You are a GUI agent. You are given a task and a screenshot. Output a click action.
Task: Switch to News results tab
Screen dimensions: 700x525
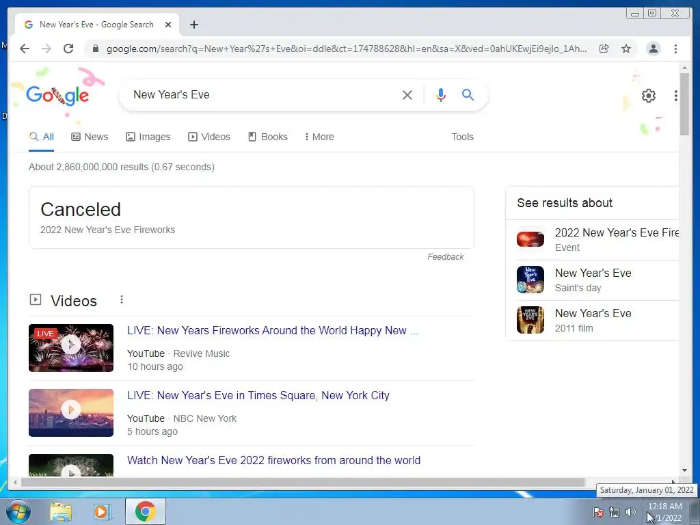[x=90, y=137]
